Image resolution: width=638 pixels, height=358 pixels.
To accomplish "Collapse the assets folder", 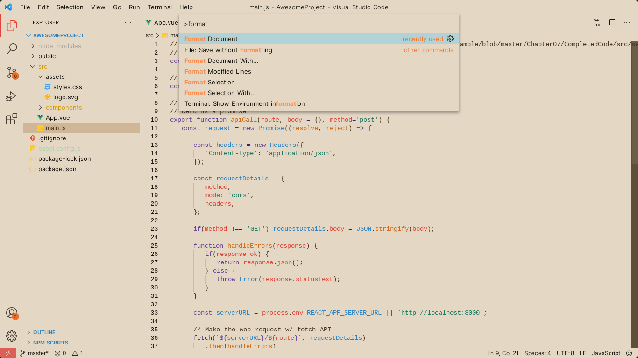I will [55, 76].
